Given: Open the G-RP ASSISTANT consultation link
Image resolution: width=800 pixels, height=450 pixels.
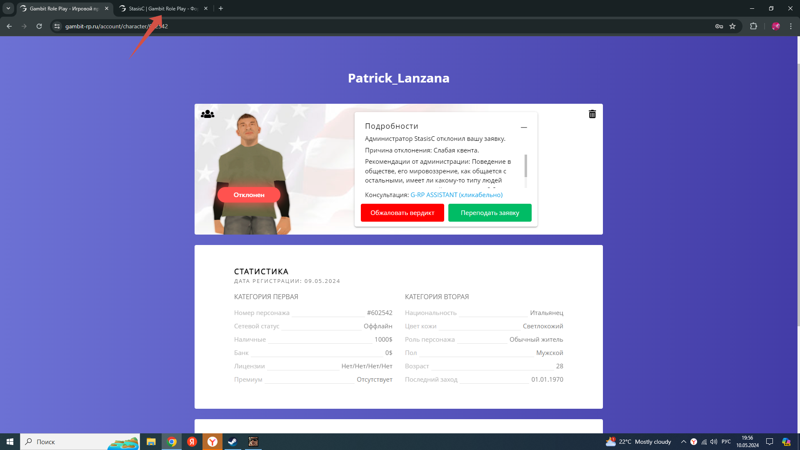Looking at the screenshot, I should [456, 195].
